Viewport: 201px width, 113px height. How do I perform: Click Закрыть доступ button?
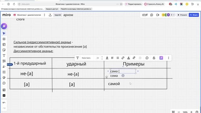pyautogui.click(x=52, y=9)
